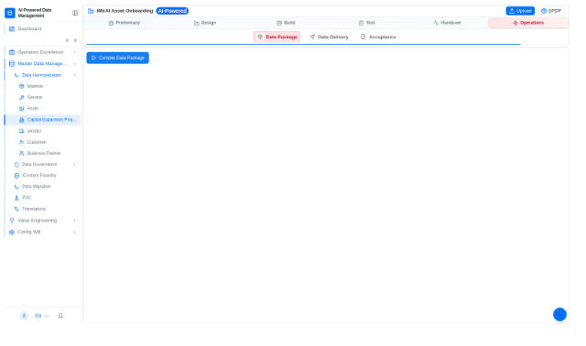Switch to the Build phase tab
This screenshot has width=586, height=346.
point(286,23)
